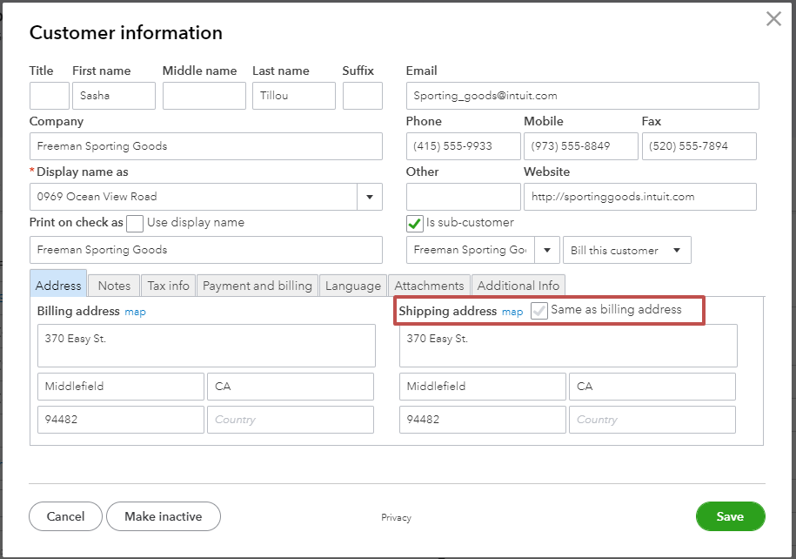Cancel editing customer information
Viewport: 796px width, 559px height.
pos(64,515)
